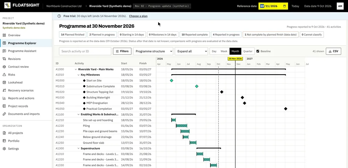
Task: Follow the Choose a plan link
Action: click(x=138, y=16)
